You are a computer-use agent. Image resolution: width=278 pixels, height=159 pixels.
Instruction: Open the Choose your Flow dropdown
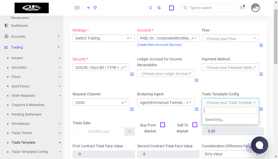(x=230, y=38)
